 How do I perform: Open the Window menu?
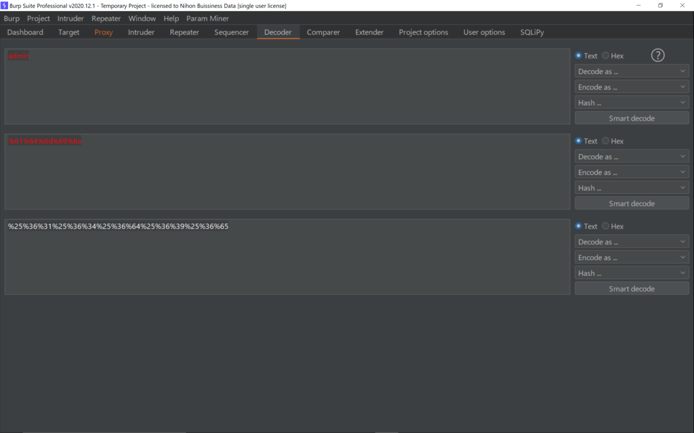point(142,18)
